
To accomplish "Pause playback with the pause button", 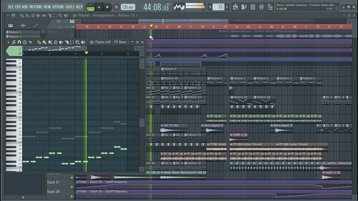I will click(99, 7).
